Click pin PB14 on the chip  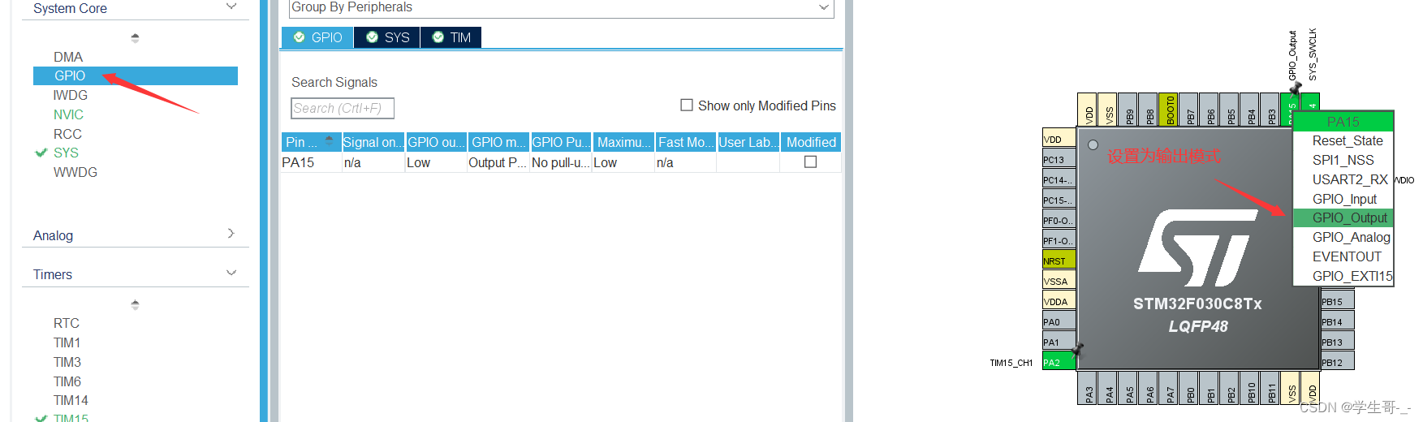[1337, 321]
